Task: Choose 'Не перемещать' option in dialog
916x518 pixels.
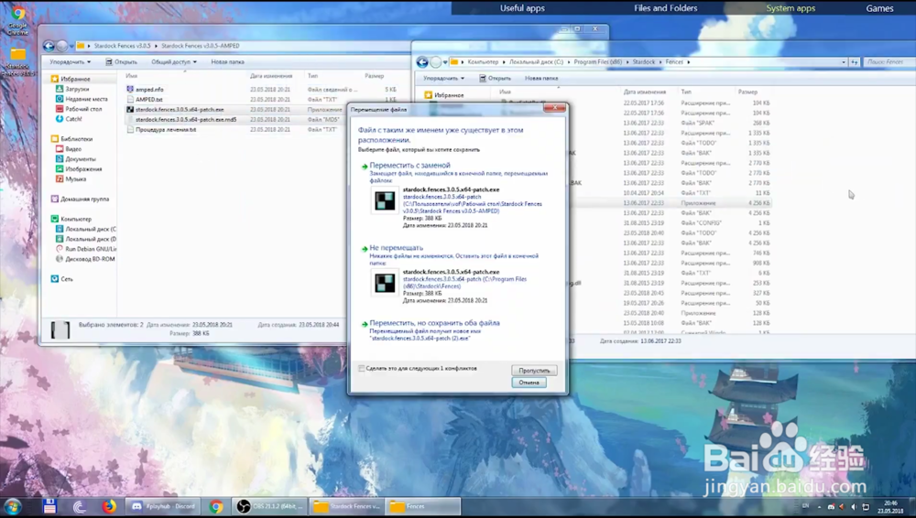Action: (396, 248)
